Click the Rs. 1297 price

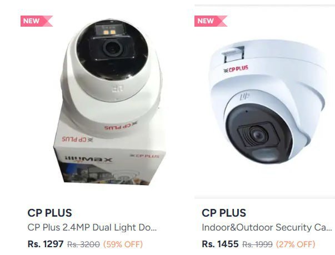(46, 244)
